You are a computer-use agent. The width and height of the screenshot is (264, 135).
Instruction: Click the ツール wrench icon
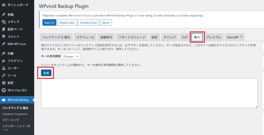(x=4, y=76)
